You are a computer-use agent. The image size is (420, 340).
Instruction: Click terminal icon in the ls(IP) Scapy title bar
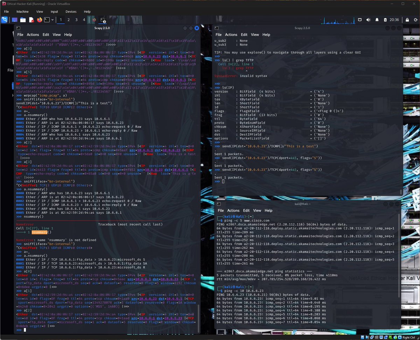click(216, 28)
